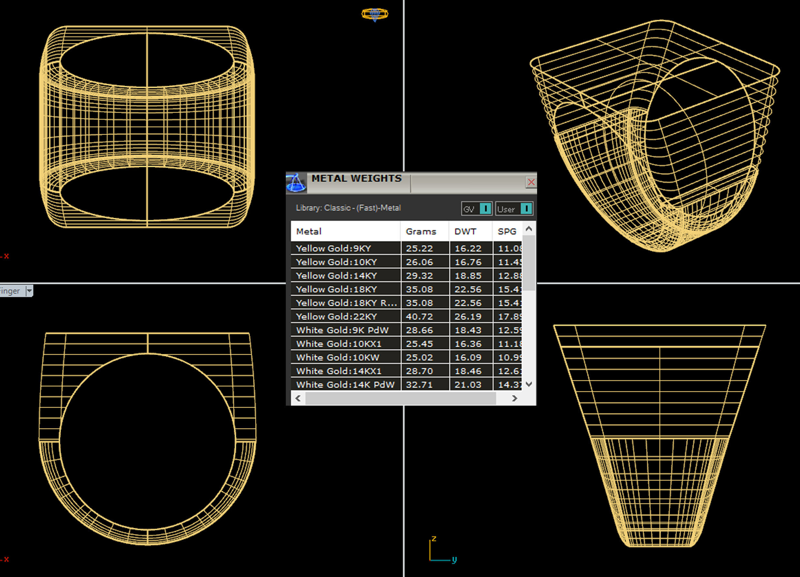
Task: Select the Yellow Gold:9KY row
Action: (x=406, y=248)
